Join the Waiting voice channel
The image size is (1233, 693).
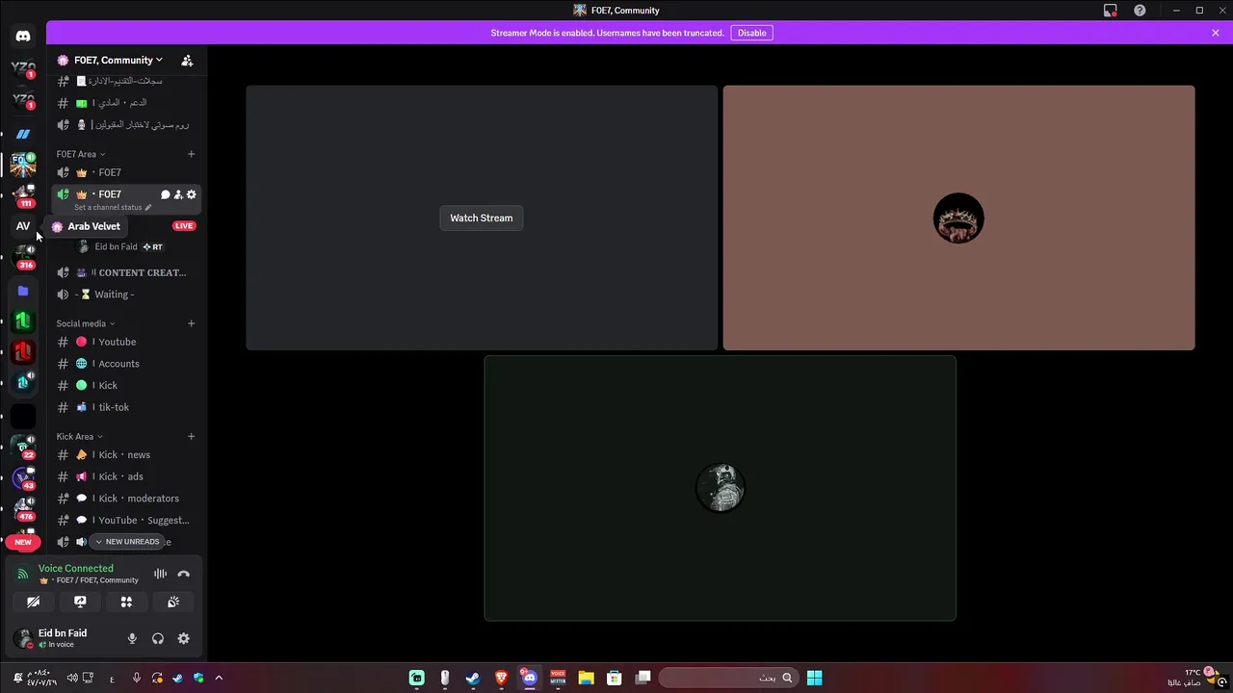pyautogui.click(x=125, y=295)
